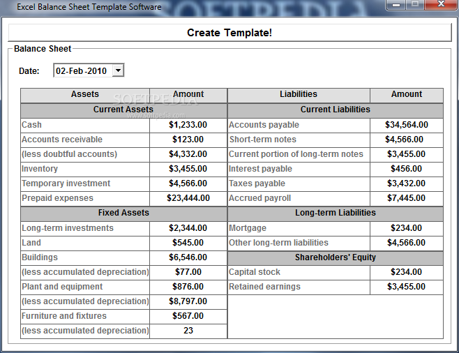This screenshot has width=459, height=353.
Task: Click the Create Template! button
Action: tap(229, 33)
